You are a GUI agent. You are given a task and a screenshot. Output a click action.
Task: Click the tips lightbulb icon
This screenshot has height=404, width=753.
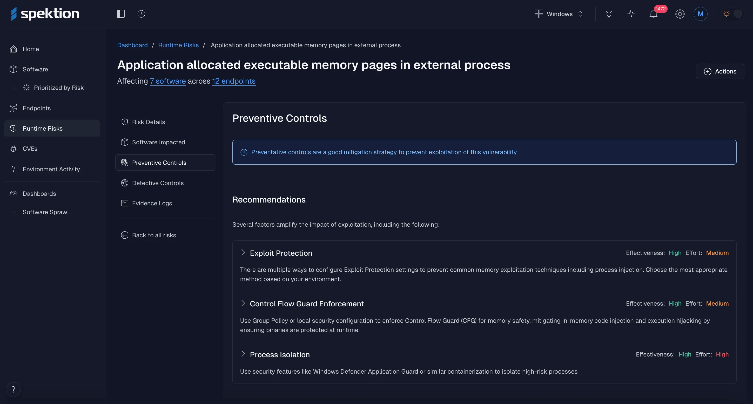[x=609, y=14]
